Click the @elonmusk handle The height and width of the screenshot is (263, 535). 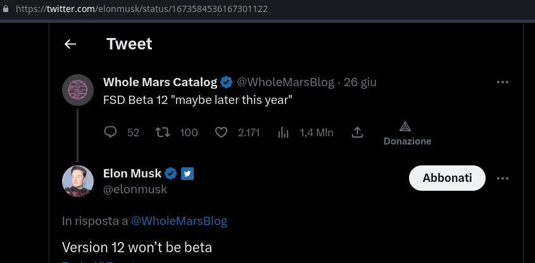[135, 189]
